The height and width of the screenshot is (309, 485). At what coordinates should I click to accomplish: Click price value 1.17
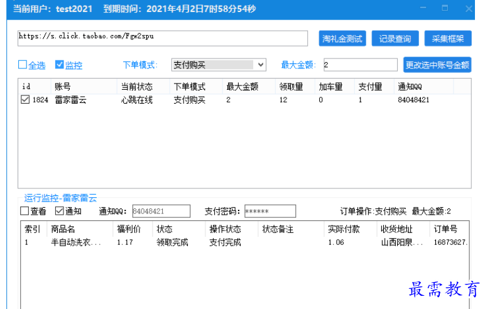(x=125, y=242)
